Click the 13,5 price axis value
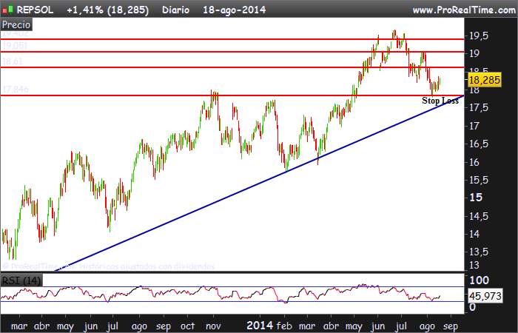The height and width of the screenshot is (333, 518). [x=479, y=252]
